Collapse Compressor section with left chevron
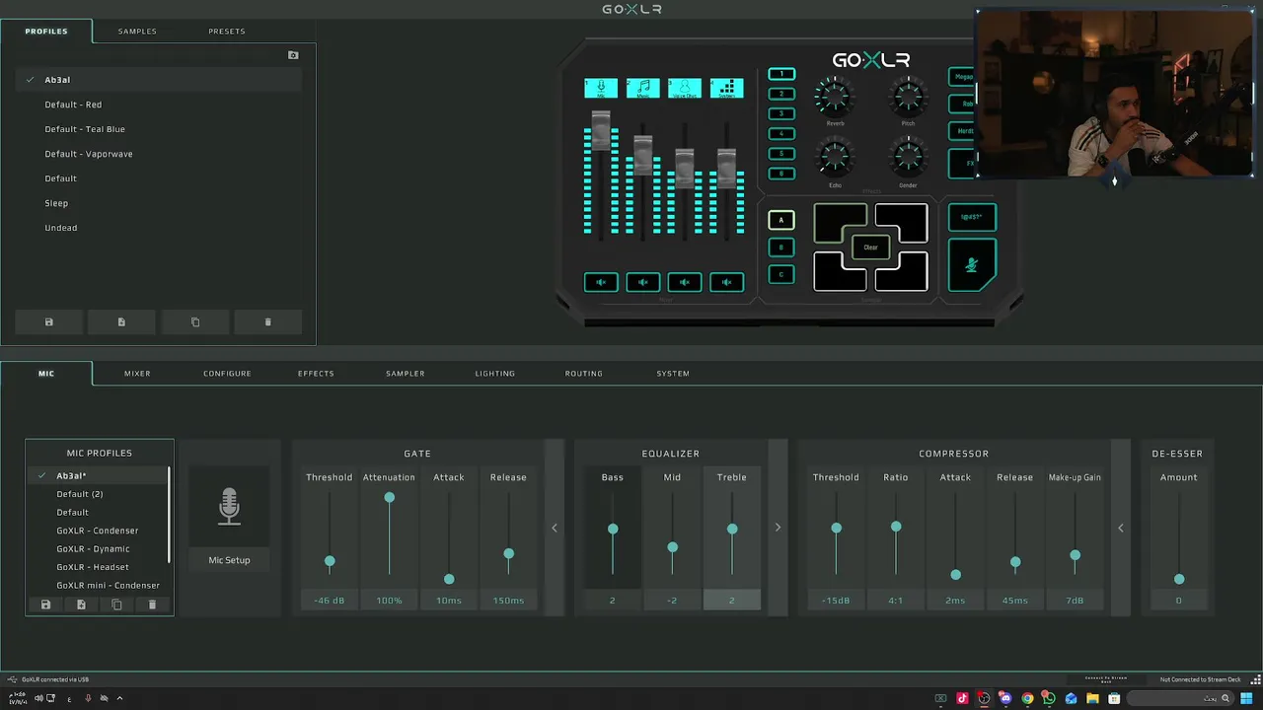Screen dimensions: 1263x710 coord(1121,528)
